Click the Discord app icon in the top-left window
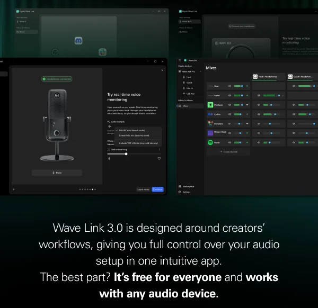This screenshot has width=318, height=308. (x=78, y=41)
